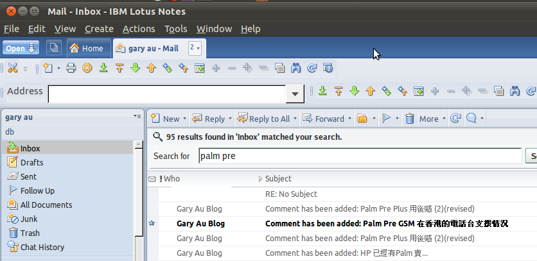Open the Window menu
537x261 pixels.
coord(214,29)
